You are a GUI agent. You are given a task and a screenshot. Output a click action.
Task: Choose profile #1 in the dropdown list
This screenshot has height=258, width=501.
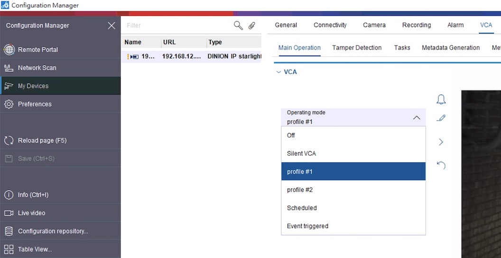[353, 172]
